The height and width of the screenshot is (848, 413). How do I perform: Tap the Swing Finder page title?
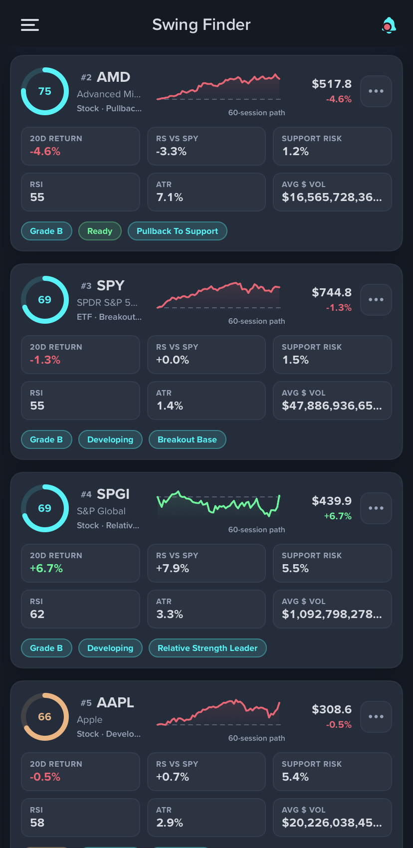click(202, 24)
